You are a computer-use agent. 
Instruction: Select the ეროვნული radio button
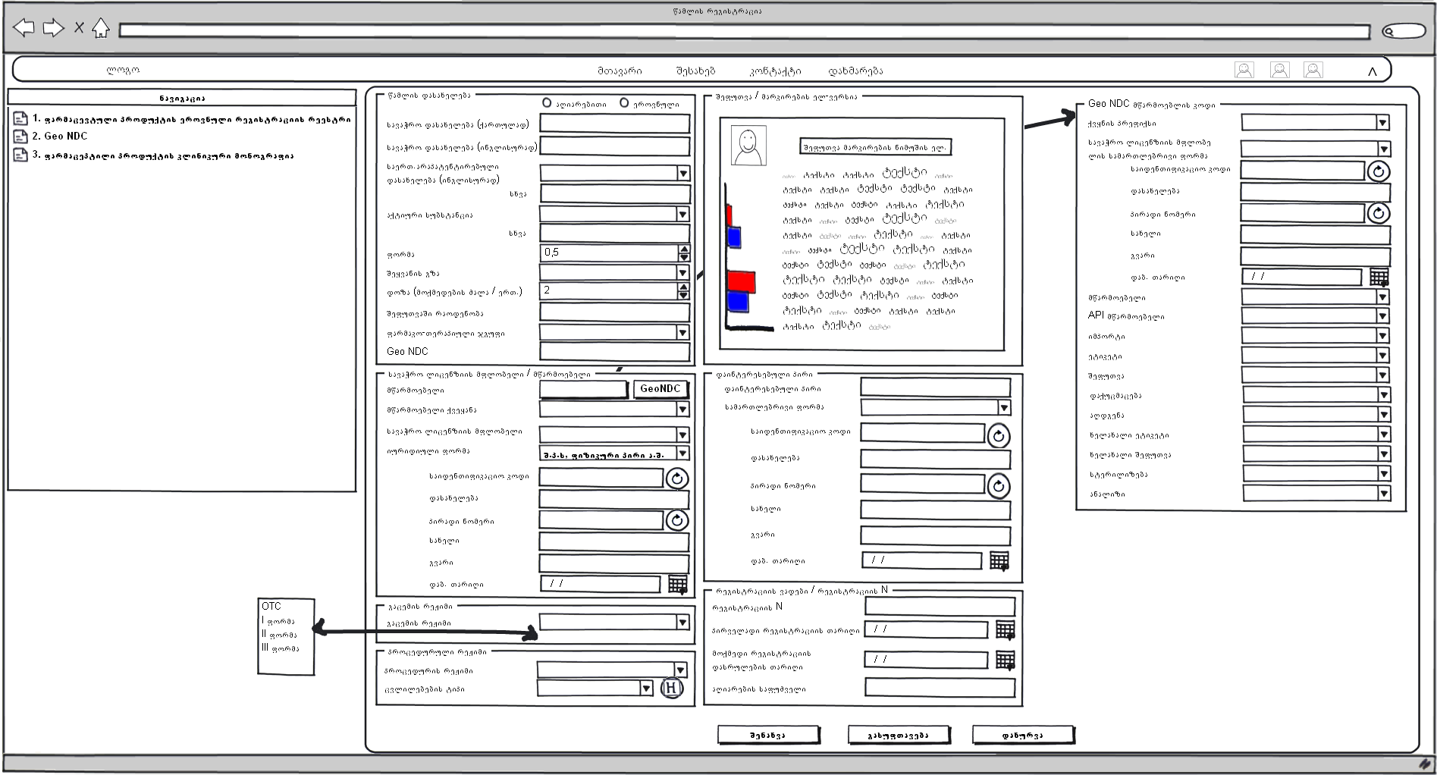tap(624, 103)
